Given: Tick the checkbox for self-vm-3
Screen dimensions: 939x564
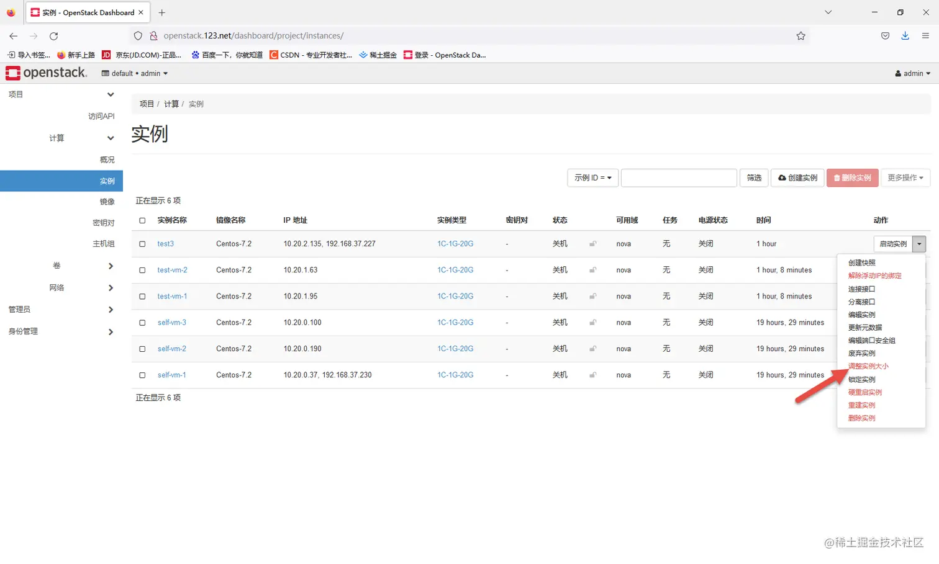Looking at the screenshot, I should pyautogui.click(x=142, y=323).
